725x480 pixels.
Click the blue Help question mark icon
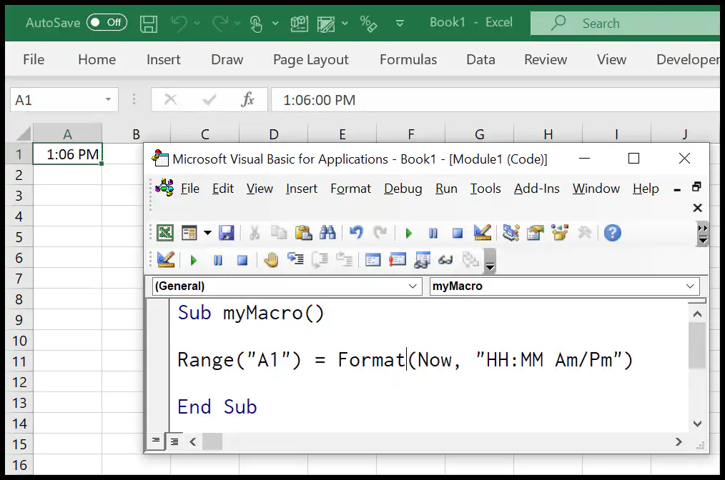(x=613, y=233)
